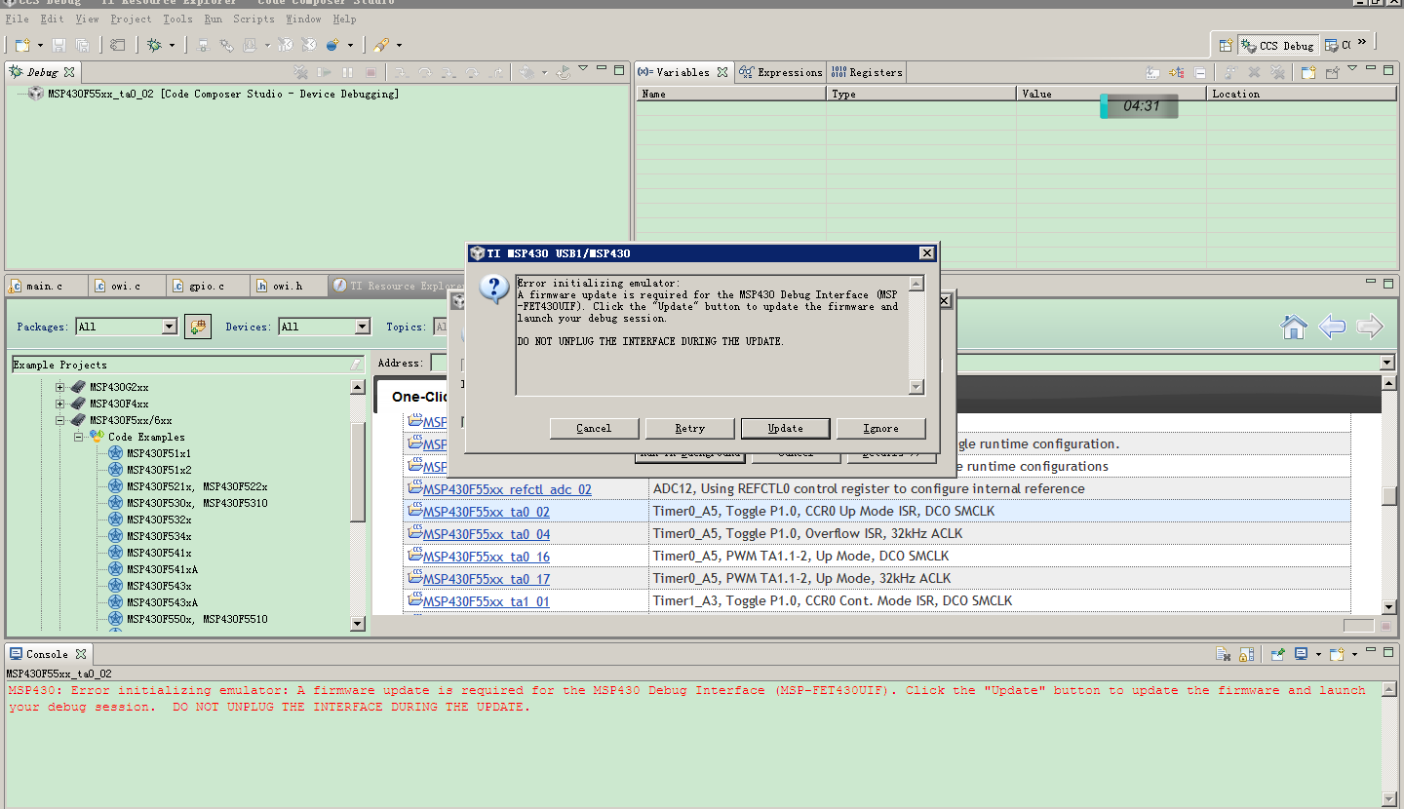Open the MSP430F55xx_ta0_04 example link
The image size is (1404, 809).
486,534
